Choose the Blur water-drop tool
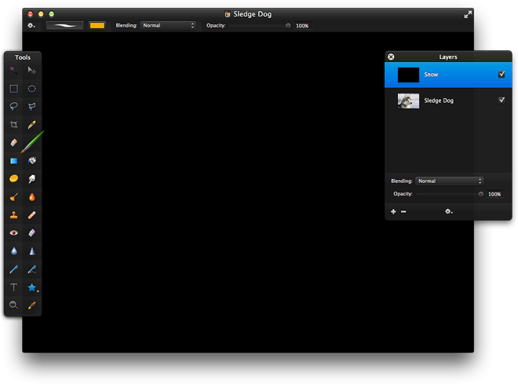518x384 pixels. (13, 251)
